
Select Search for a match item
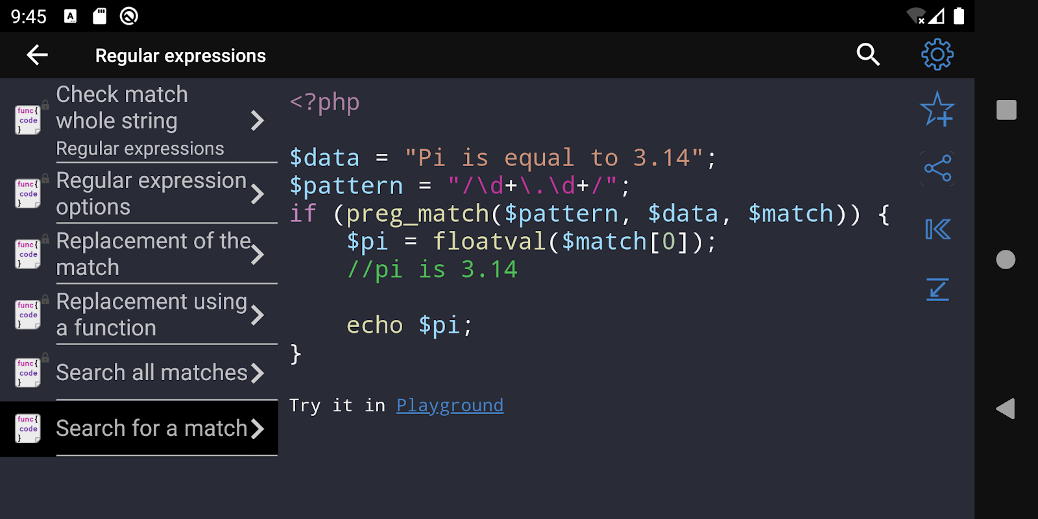[x=151, y=428]
